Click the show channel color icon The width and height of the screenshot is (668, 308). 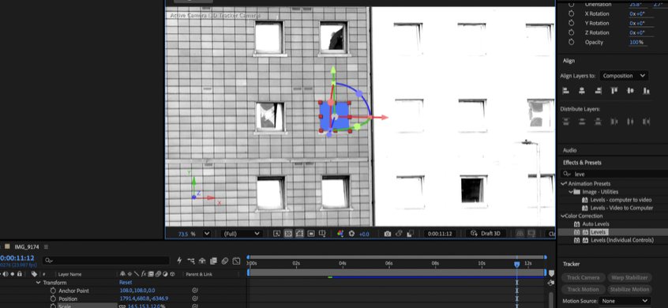[x=340, y=234]
